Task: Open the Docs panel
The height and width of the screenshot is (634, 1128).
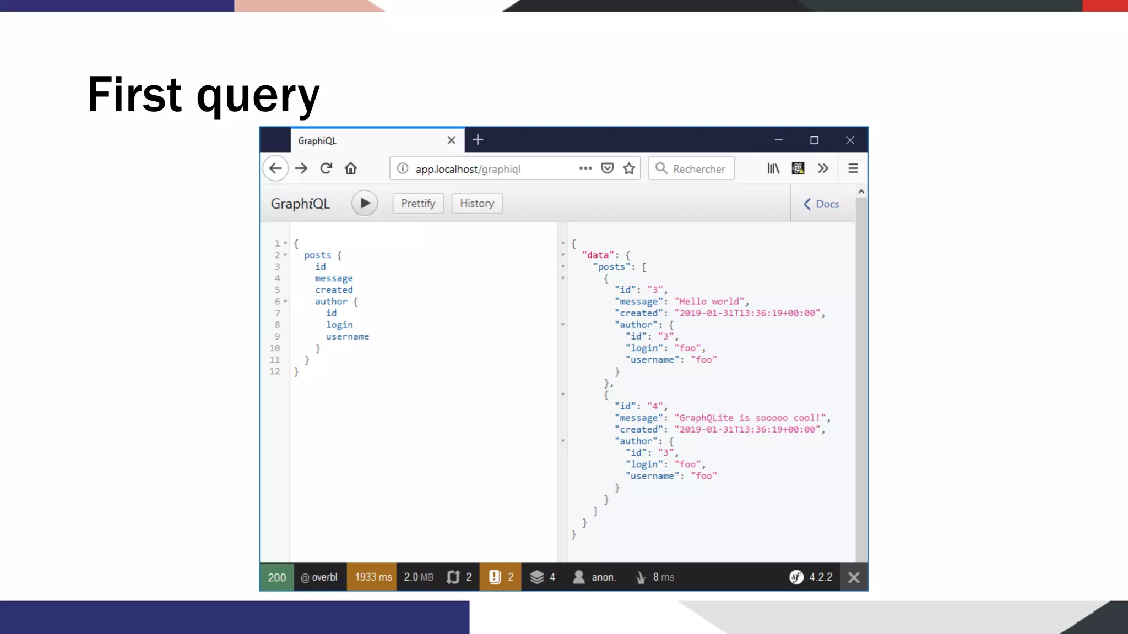Action: tap(821, 204)
